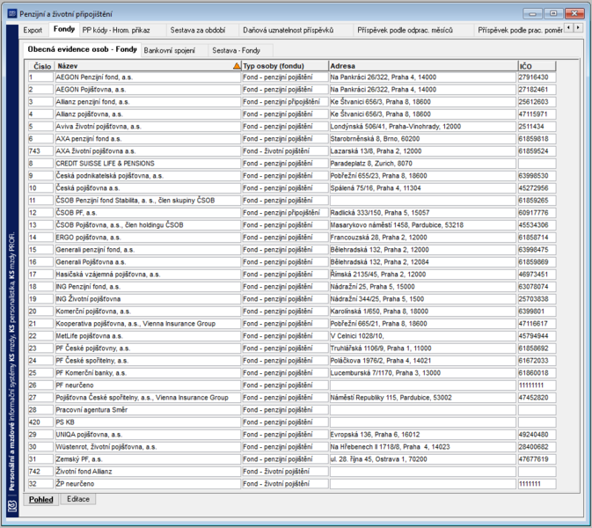Open PP kódy - Hrom. příkaz tab
Screen dimensions: 592x528
point(116,30)
